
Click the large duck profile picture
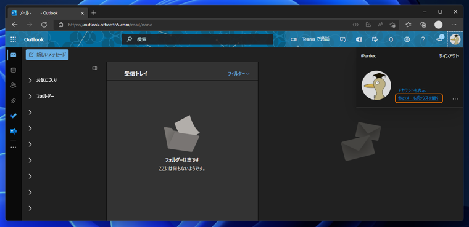376,86
